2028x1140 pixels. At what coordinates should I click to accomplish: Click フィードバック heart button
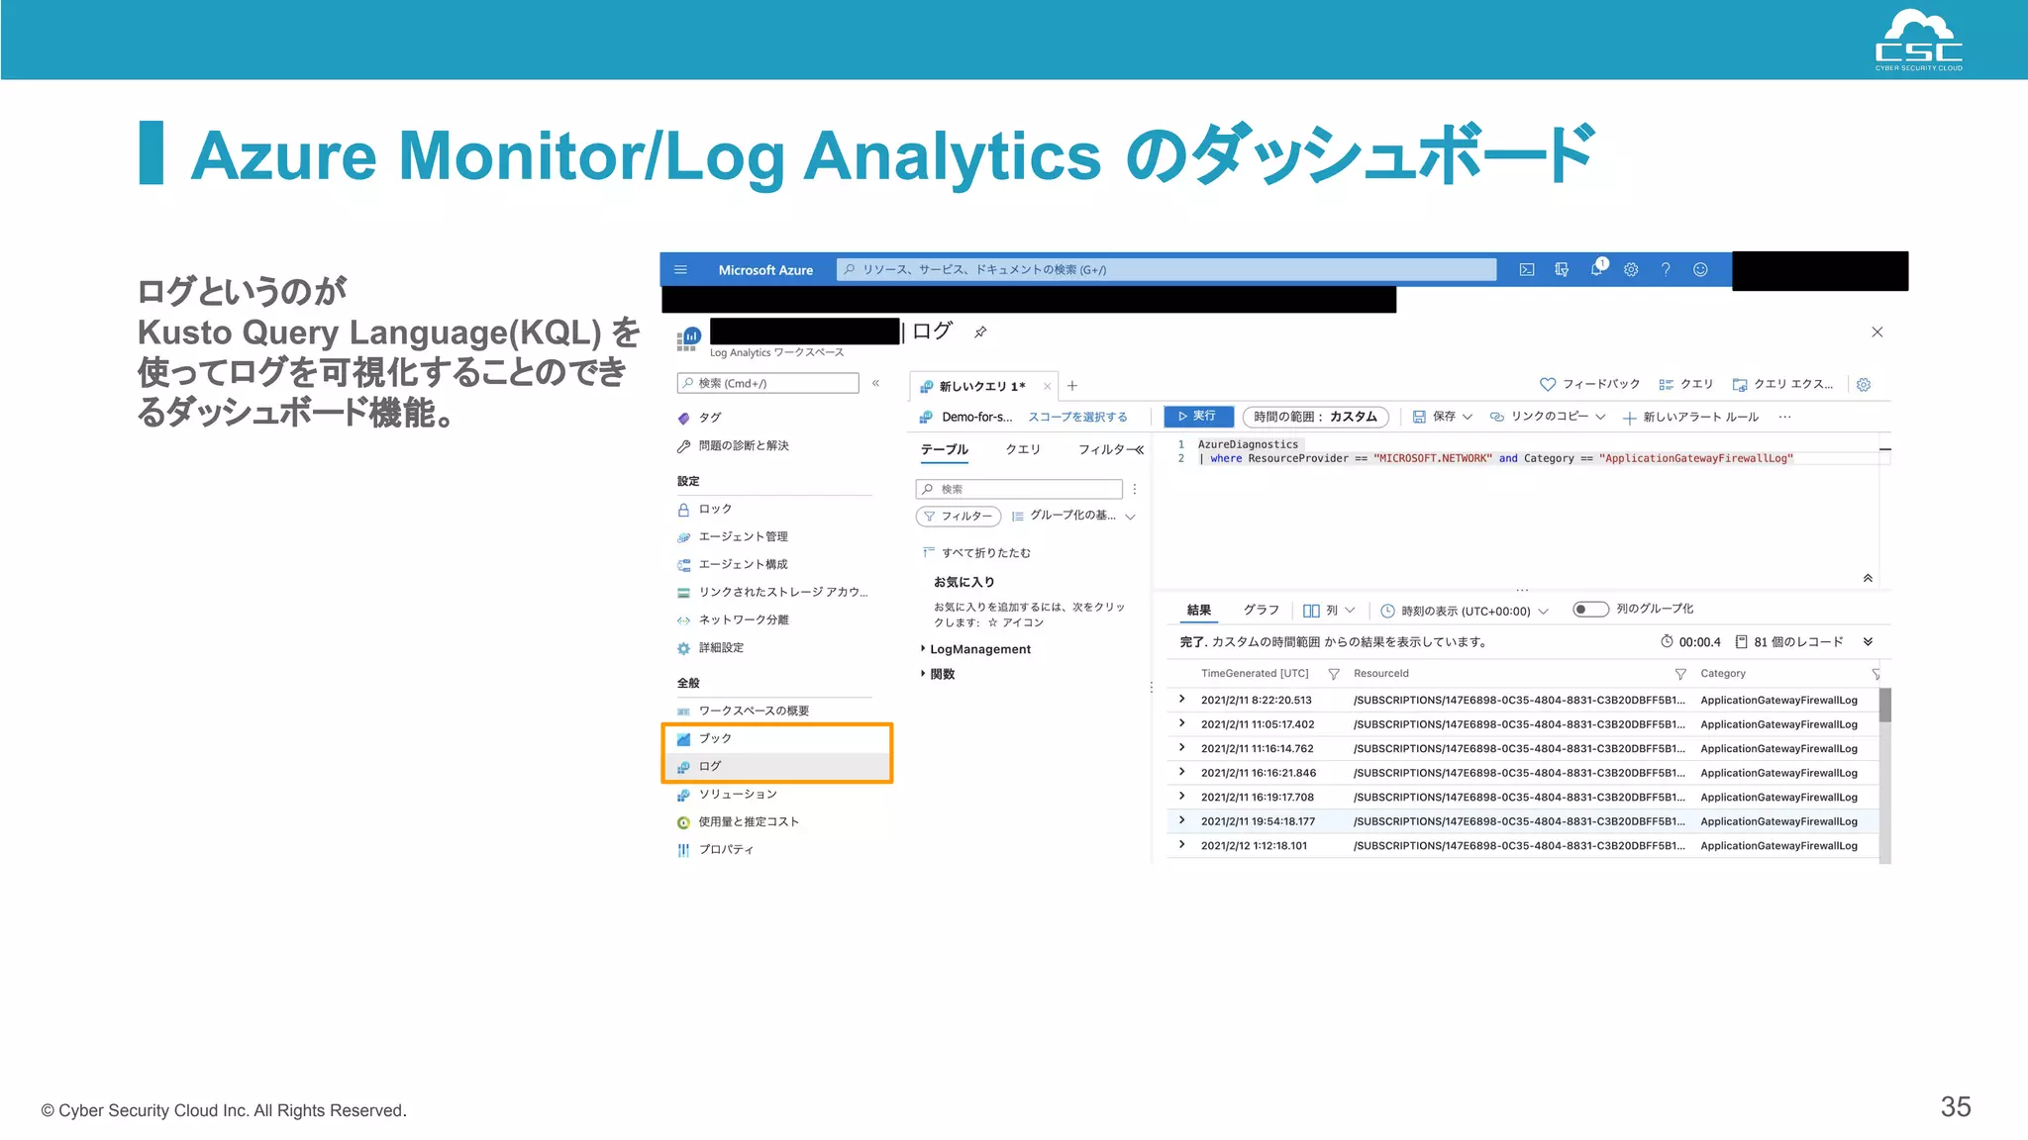(x=1589, y=384)
